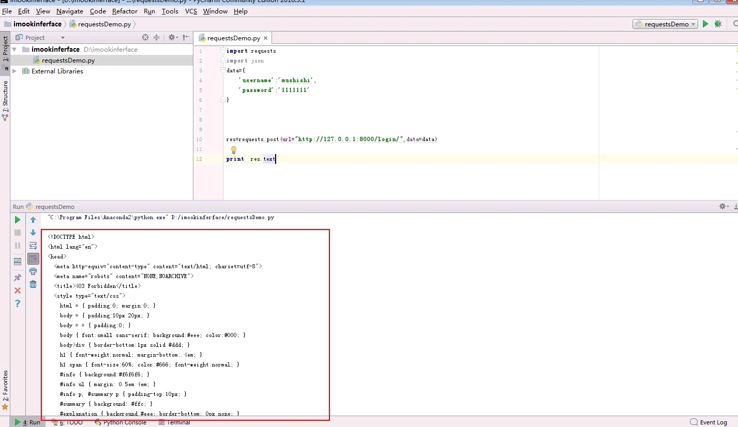Switch to the requestsDemo.py editor tab
The height and width of the screenshot is (427, 738).
pyautogui.click(x=234, y=38)
